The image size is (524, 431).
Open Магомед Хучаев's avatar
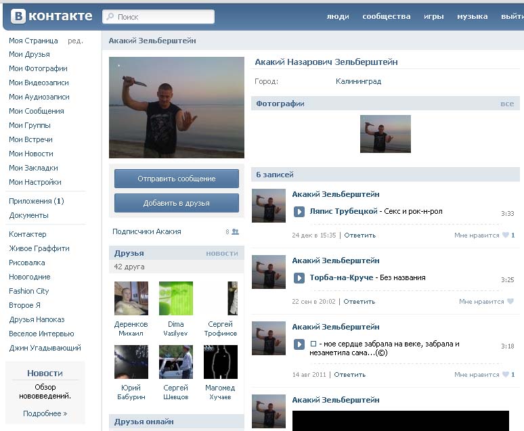pos(221,362)
